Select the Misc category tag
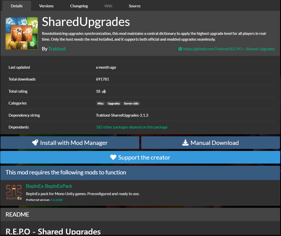The height and width of the screenshot is (236, 281). 101,103
